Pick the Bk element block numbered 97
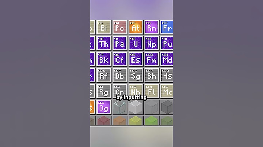 click(104, 59)
